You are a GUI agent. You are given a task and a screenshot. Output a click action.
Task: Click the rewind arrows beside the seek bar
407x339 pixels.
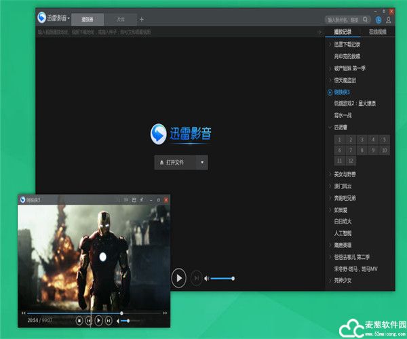coord(22,313)
